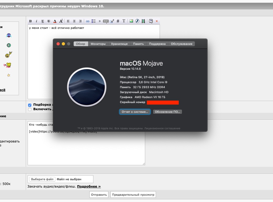
Task: Insert the small star smiley
Action: click(8, 75)
